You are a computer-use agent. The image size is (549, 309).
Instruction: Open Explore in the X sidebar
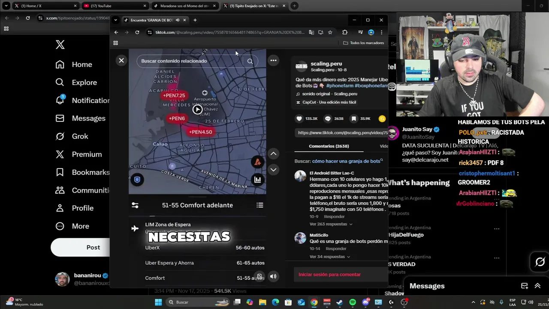76,82
